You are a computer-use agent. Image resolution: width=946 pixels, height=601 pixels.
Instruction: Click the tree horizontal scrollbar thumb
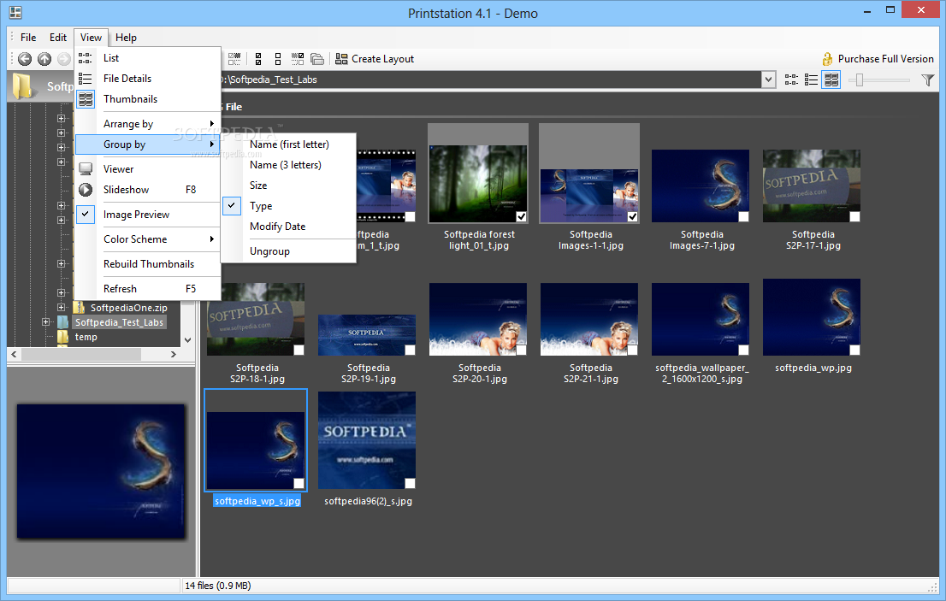[x=81, y=355]
